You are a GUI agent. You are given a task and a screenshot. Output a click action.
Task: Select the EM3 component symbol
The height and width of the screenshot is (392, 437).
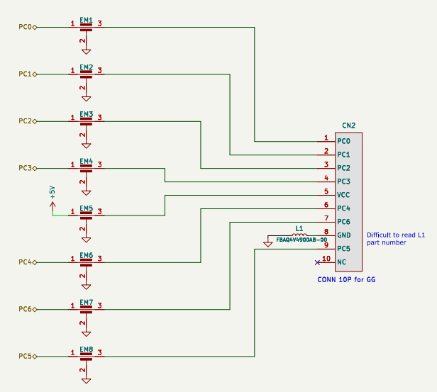pyautogui.click(x=86, y=121)
